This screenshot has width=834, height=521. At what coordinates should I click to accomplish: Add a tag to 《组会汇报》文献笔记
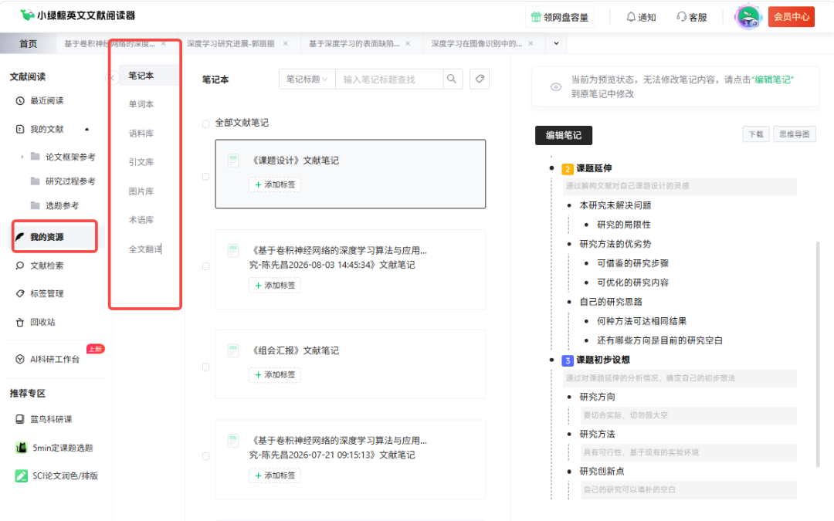pos(275,375)
